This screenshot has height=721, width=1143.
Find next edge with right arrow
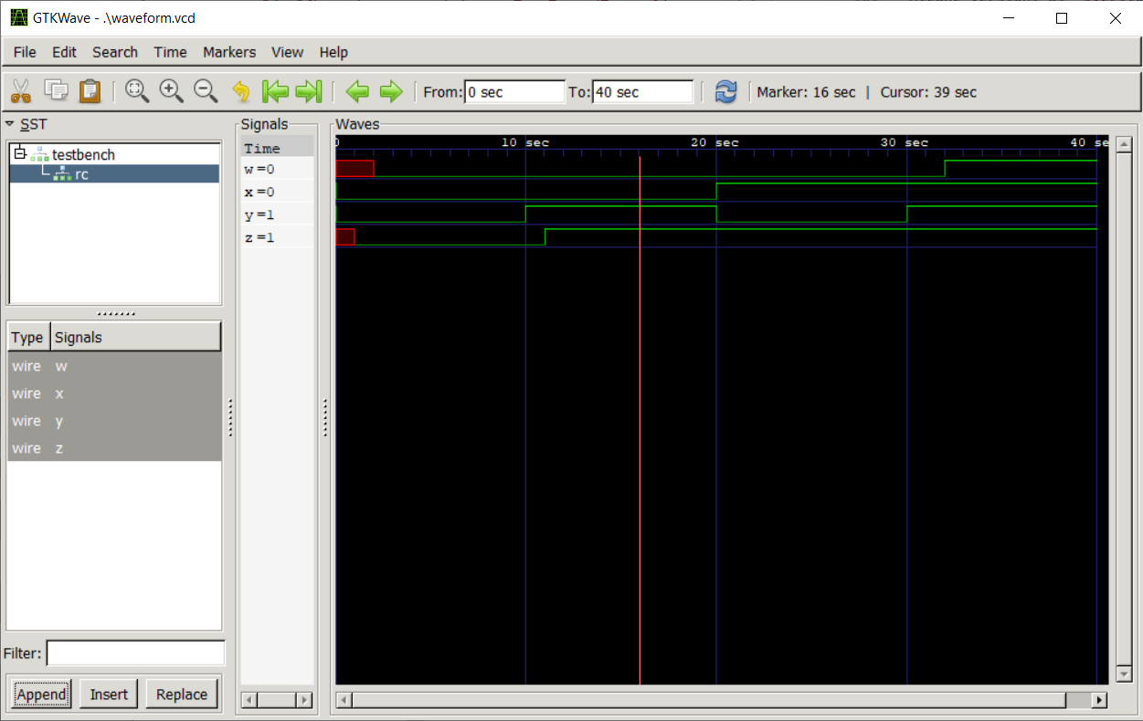click(x=391, y=91)
